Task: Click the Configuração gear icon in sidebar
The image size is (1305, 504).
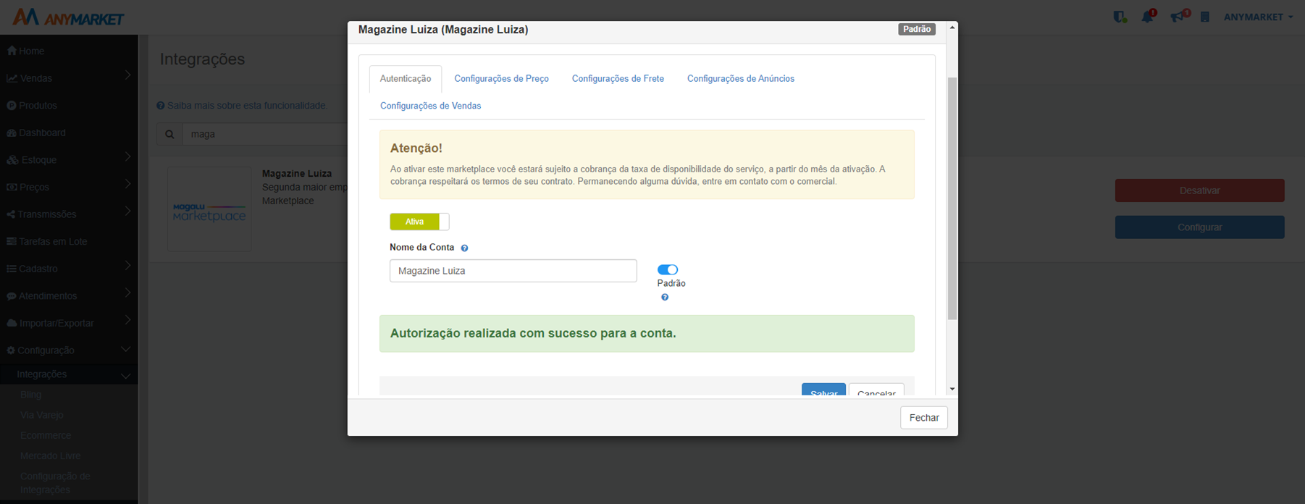Action: [11, 350]
